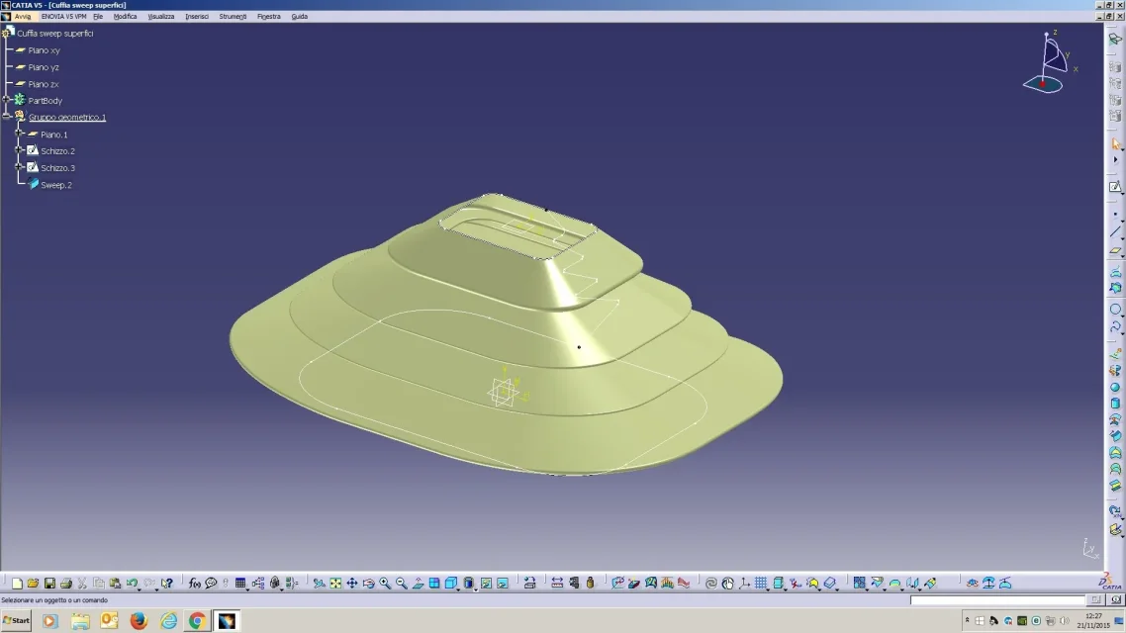Open the shading render style flyout arrow
The image size is (1126, 633).
pos(475,588)
